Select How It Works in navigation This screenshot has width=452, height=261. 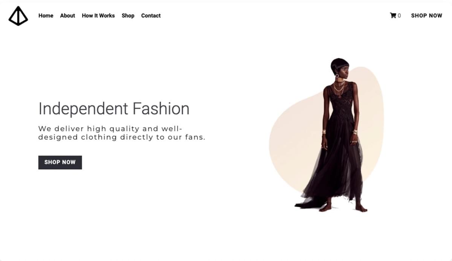(98, 15)
